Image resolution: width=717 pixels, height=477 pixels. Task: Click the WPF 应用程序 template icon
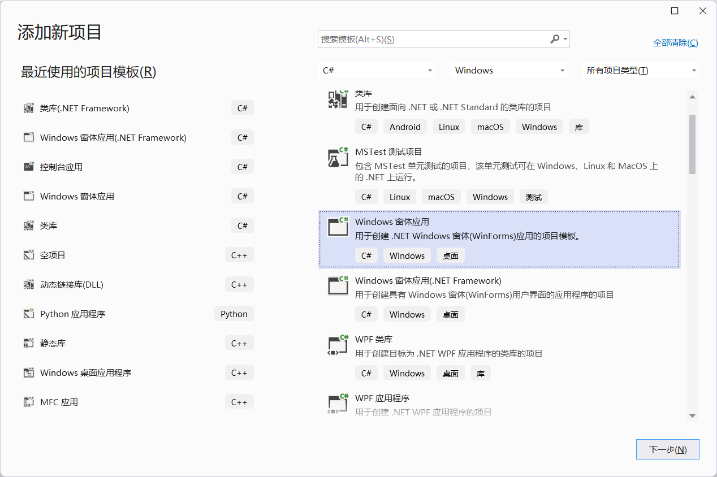pyautogui.click(x=338, y=404)
